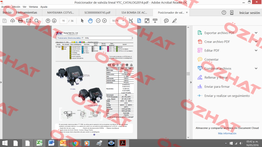Open Outlook from the taskbar
This screenshot has height=147, width=262.
pyautogui.click(x=63, y=143)
